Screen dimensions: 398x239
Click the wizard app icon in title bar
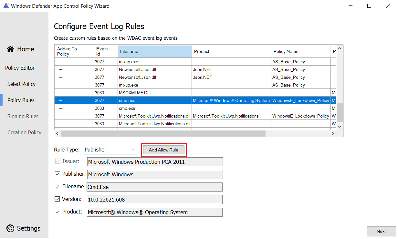point(5,6)
